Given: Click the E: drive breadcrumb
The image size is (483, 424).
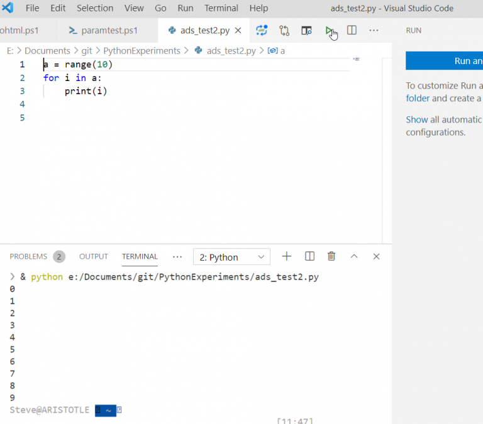Looking at the screenshot, I should (10, 51).
